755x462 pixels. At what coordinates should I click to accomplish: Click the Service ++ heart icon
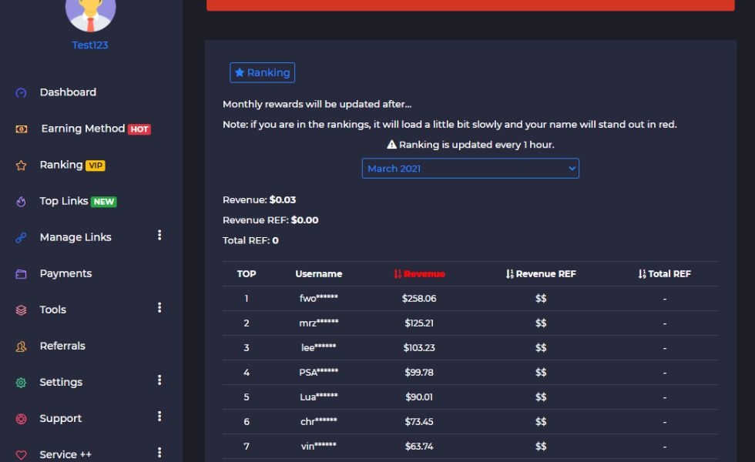[x=22, y=455]
